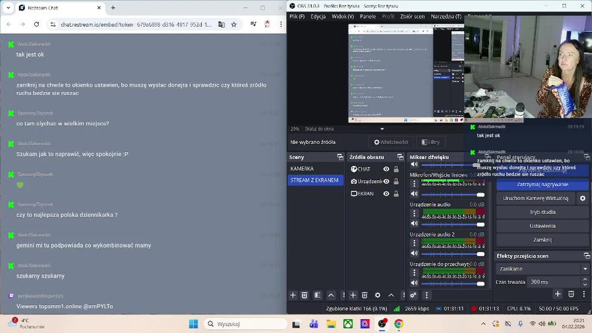Open Narzędzia menu in OBS
This screenshot has height=333, width=592.
click(x=446, y=16)
